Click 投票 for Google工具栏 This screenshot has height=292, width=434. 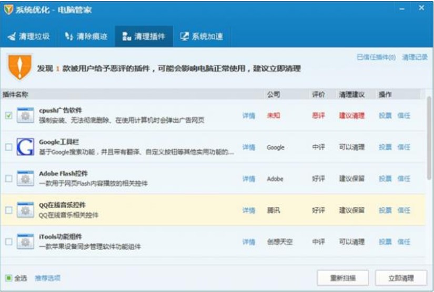385,147
